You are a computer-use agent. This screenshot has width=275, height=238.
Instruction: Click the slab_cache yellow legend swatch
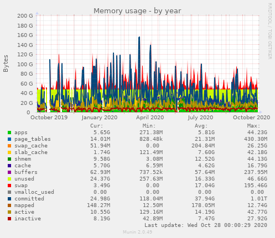[x=9, y=152]
